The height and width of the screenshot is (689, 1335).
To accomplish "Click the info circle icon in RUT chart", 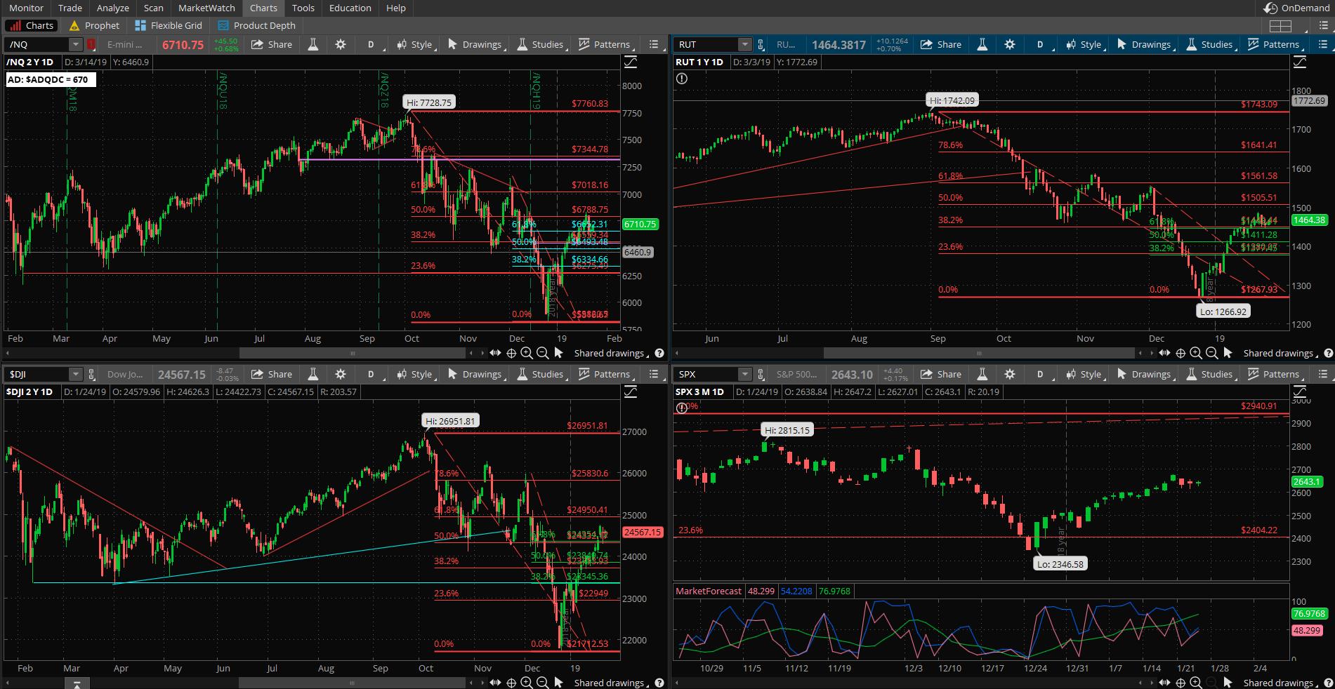I will coord(682,79).
